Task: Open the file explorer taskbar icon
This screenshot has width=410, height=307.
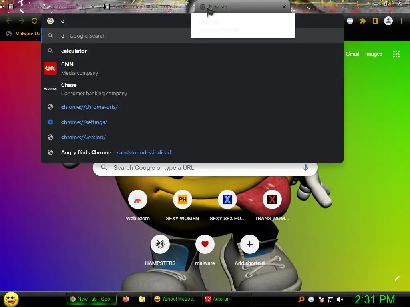Action: (x=142, y=299)
